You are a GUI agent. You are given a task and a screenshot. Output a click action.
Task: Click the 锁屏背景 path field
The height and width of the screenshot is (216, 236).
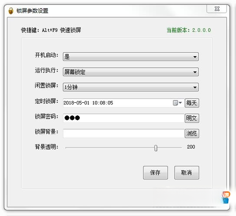click(x=124, y=133)
